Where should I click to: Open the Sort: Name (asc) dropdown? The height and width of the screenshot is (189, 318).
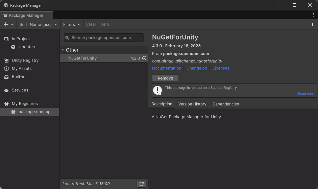38,24
